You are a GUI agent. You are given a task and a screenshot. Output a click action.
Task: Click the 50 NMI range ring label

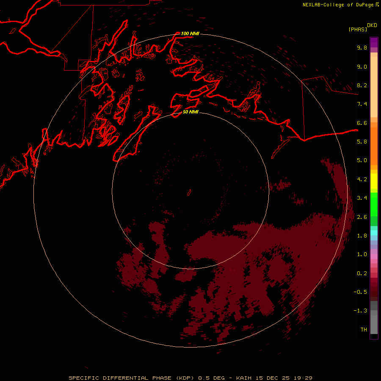[190, 112]
